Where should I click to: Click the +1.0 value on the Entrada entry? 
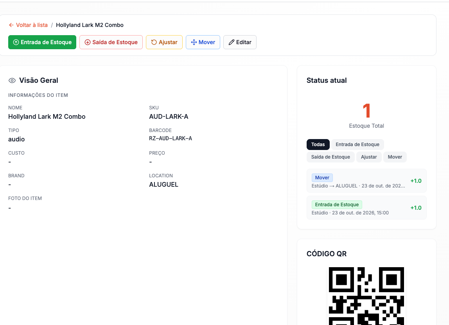pos(416,208)
